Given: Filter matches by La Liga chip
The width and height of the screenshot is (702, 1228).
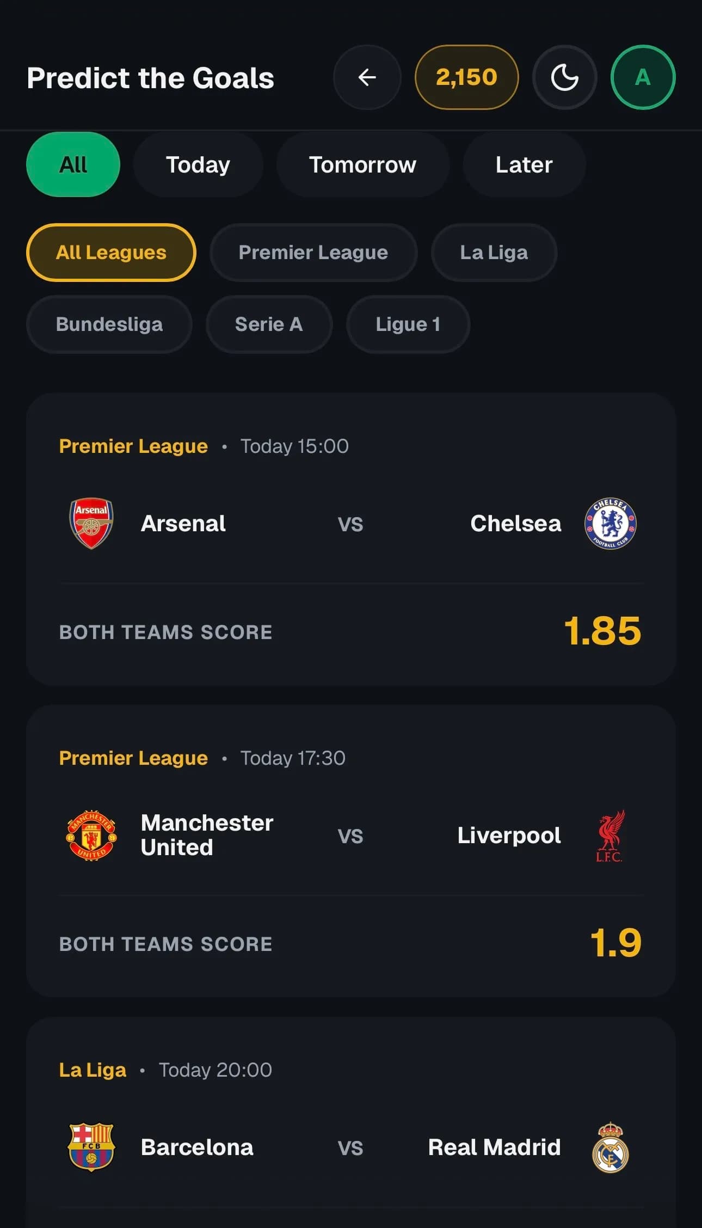Looking at the screenshot, I should 494,253.
